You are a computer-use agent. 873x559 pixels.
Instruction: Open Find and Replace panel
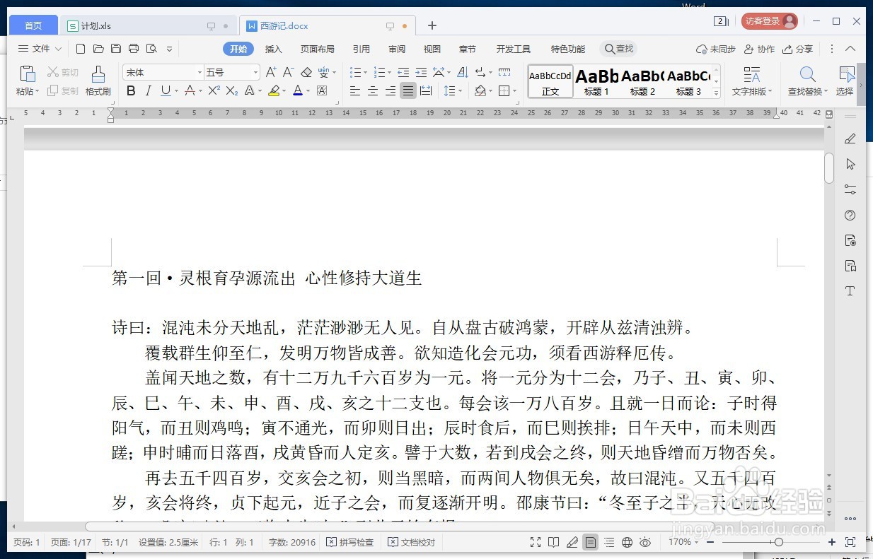(807, 81)
